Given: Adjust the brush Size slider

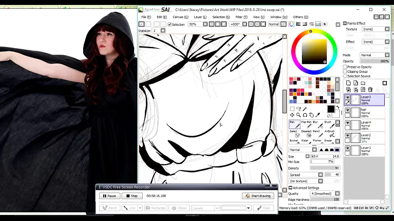Looking at the screenshot, I should 325,156.
